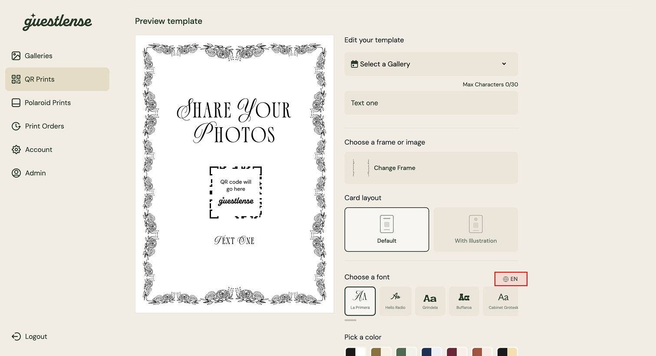Pick the terracotta orange color swatch
The height and width of the screenshot is (356, 656).
point(481,351)
